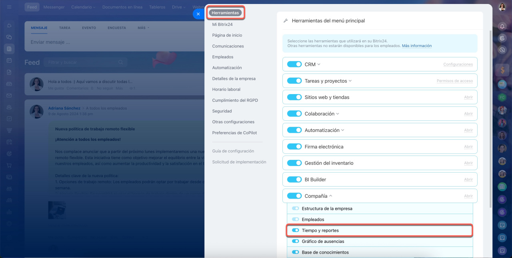This screenshot has width=512, height=258.
Task: Open Solicitud de implementación link
Action: (x=239, y=162)
